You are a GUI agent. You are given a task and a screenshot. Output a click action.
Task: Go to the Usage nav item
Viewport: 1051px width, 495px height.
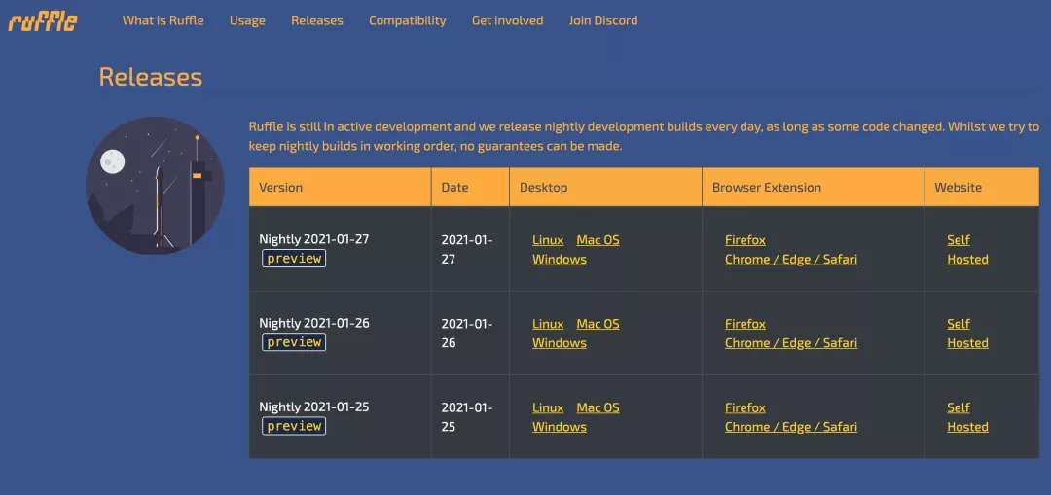click(x=247, y=20)
